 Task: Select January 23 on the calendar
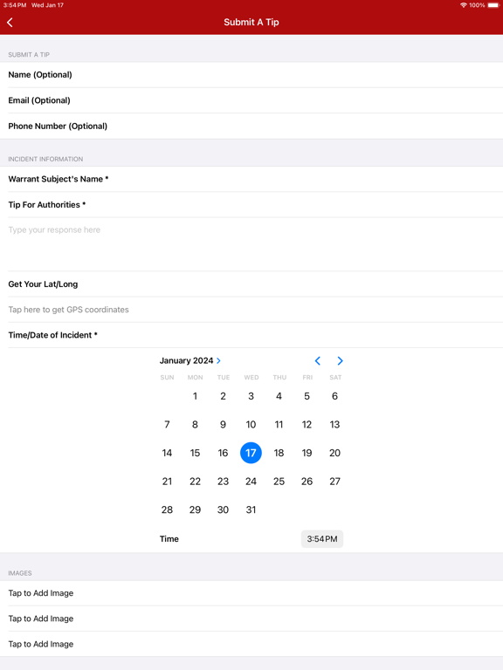[x=223, y=482]
